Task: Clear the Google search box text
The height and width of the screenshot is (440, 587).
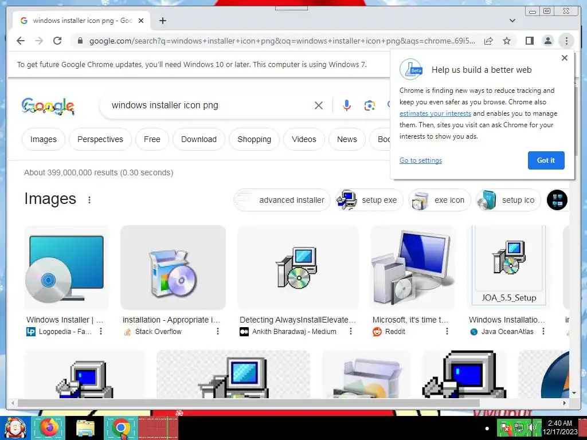Action: (x=319, y=105)
